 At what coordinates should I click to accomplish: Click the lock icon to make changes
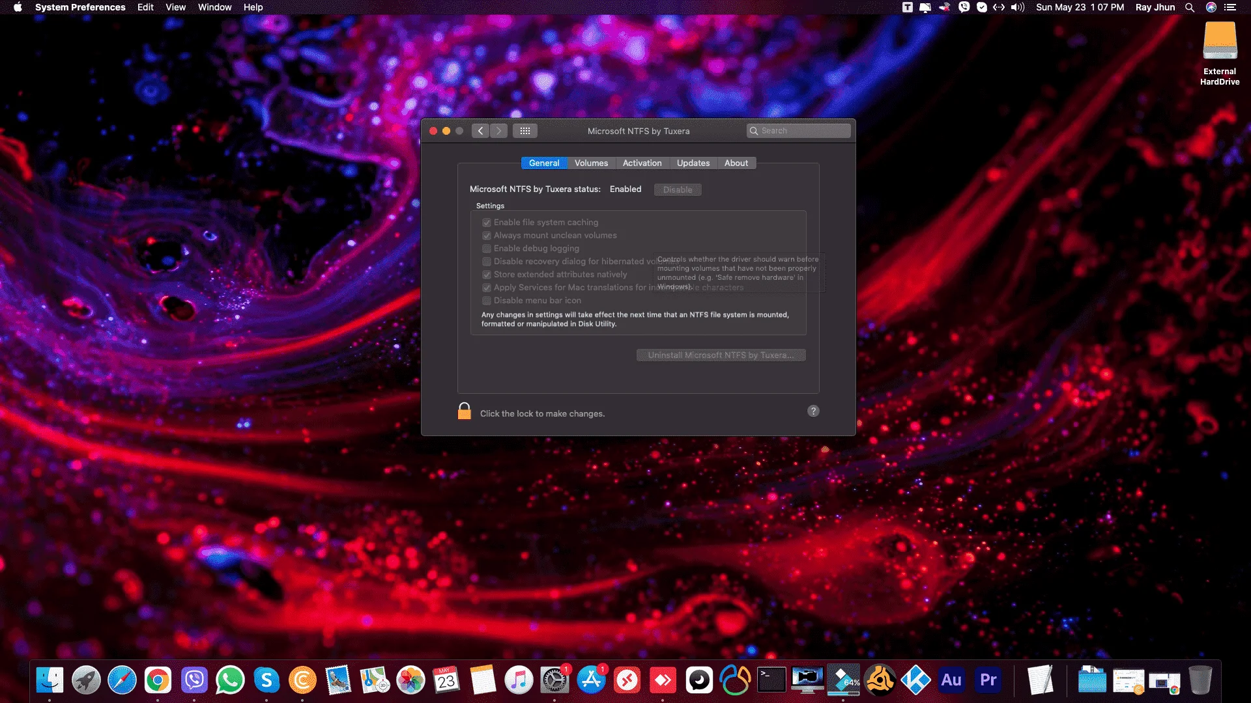click(x=464, y=411)
